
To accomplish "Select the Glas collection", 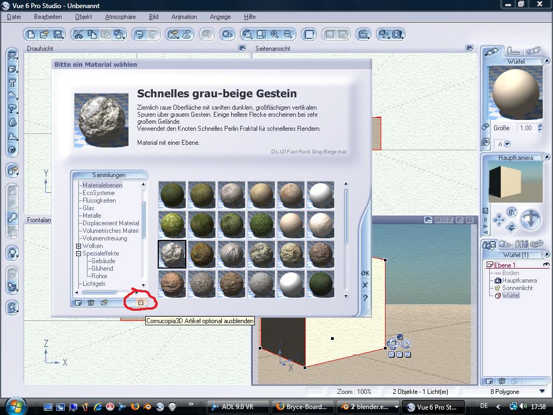I will click(x=88, y=208).
